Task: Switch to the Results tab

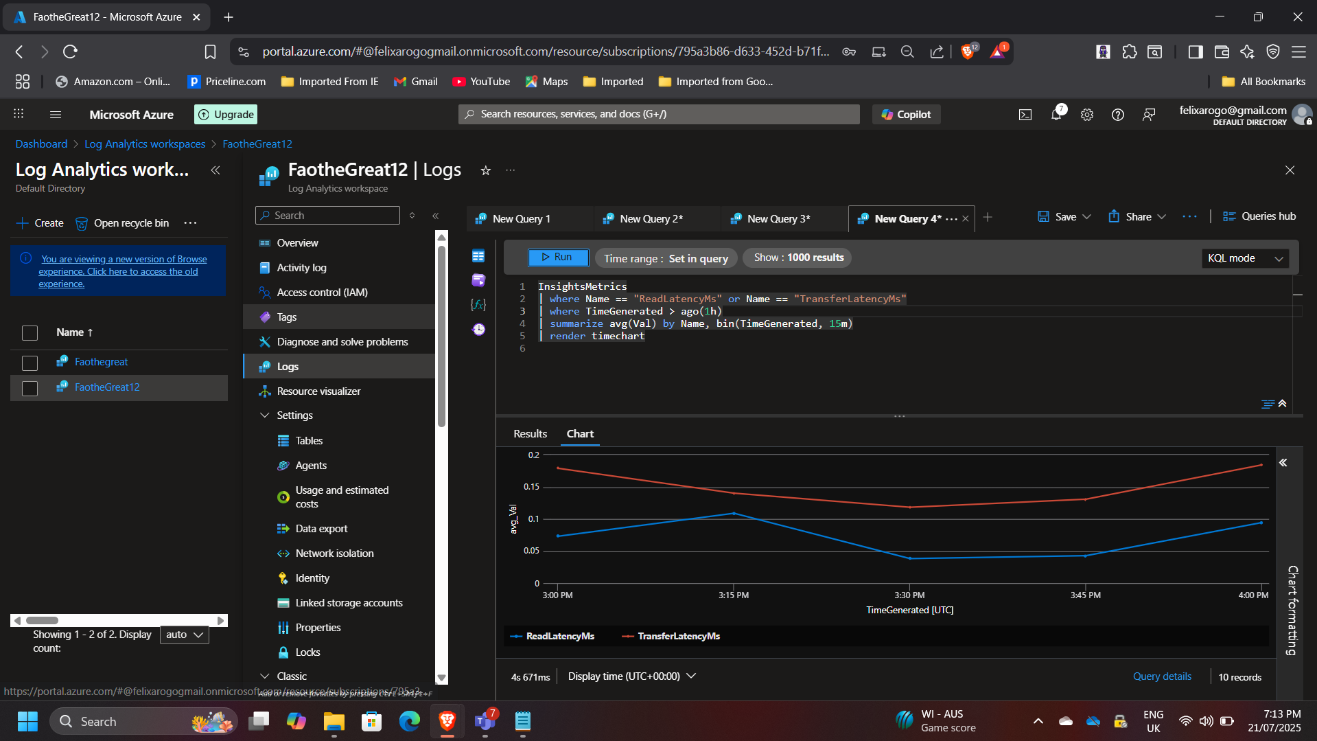Action: click(x=530, y=434)
